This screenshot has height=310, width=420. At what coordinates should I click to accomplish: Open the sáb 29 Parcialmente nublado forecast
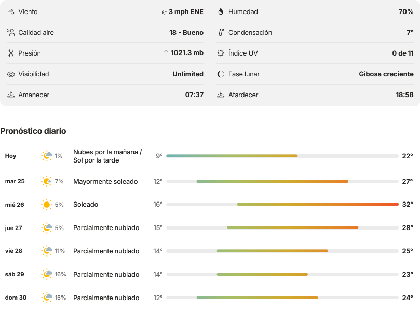209,274
